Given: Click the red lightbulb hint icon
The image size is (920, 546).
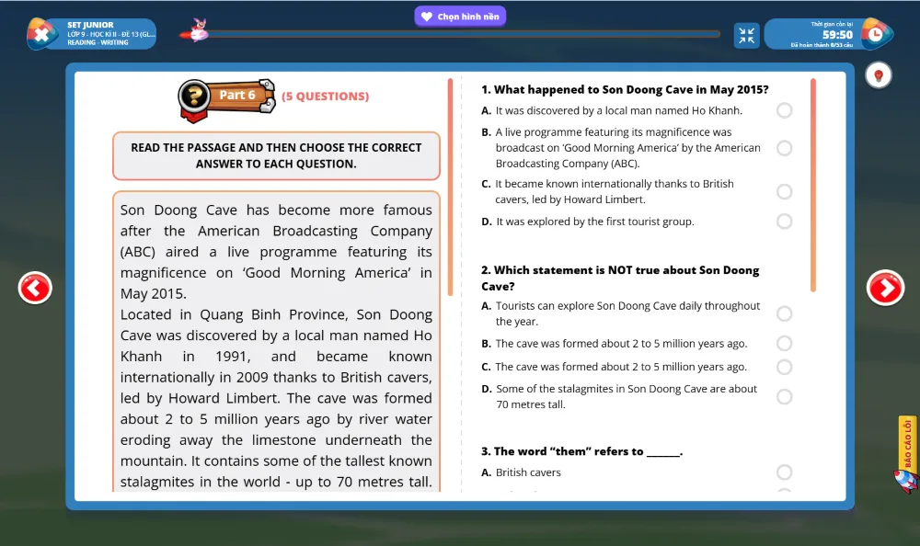Looking at the screenshot, I should 879,75.
